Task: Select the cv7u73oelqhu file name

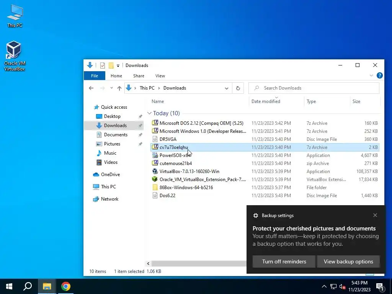Action: pos(173,147)
